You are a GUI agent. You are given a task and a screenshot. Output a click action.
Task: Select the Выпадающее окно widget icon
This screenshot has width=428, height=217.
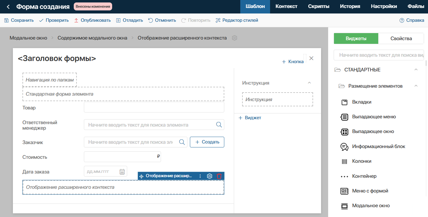coord(344,132)
